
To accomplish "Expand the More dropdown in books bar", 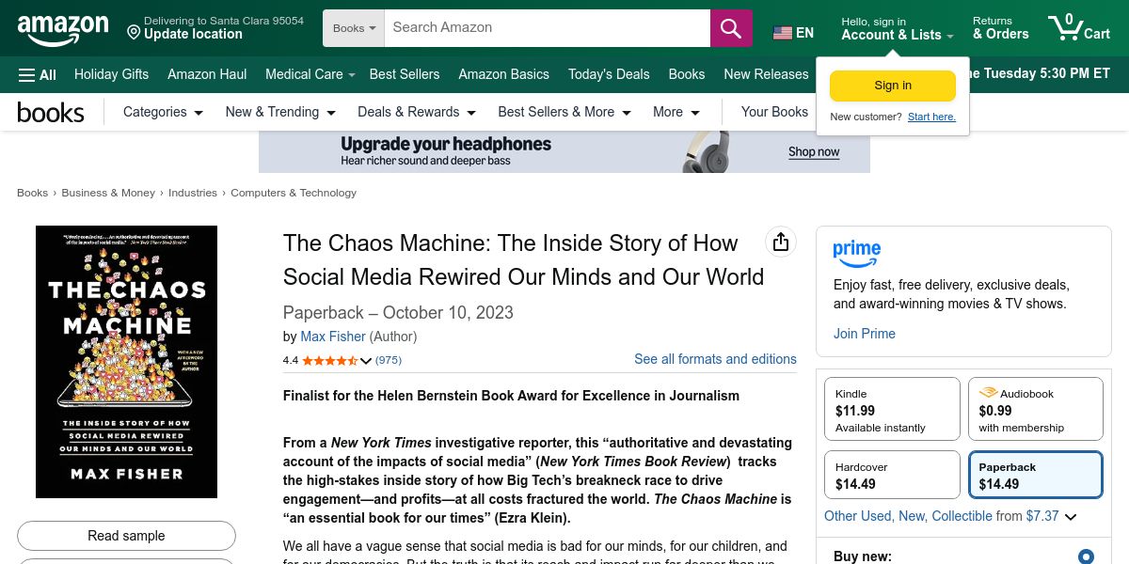I will [676, 112].
